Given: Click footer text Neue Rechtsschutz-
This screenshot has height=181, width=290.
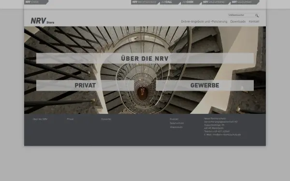Looking at the screenshot, I should (215, 118).
